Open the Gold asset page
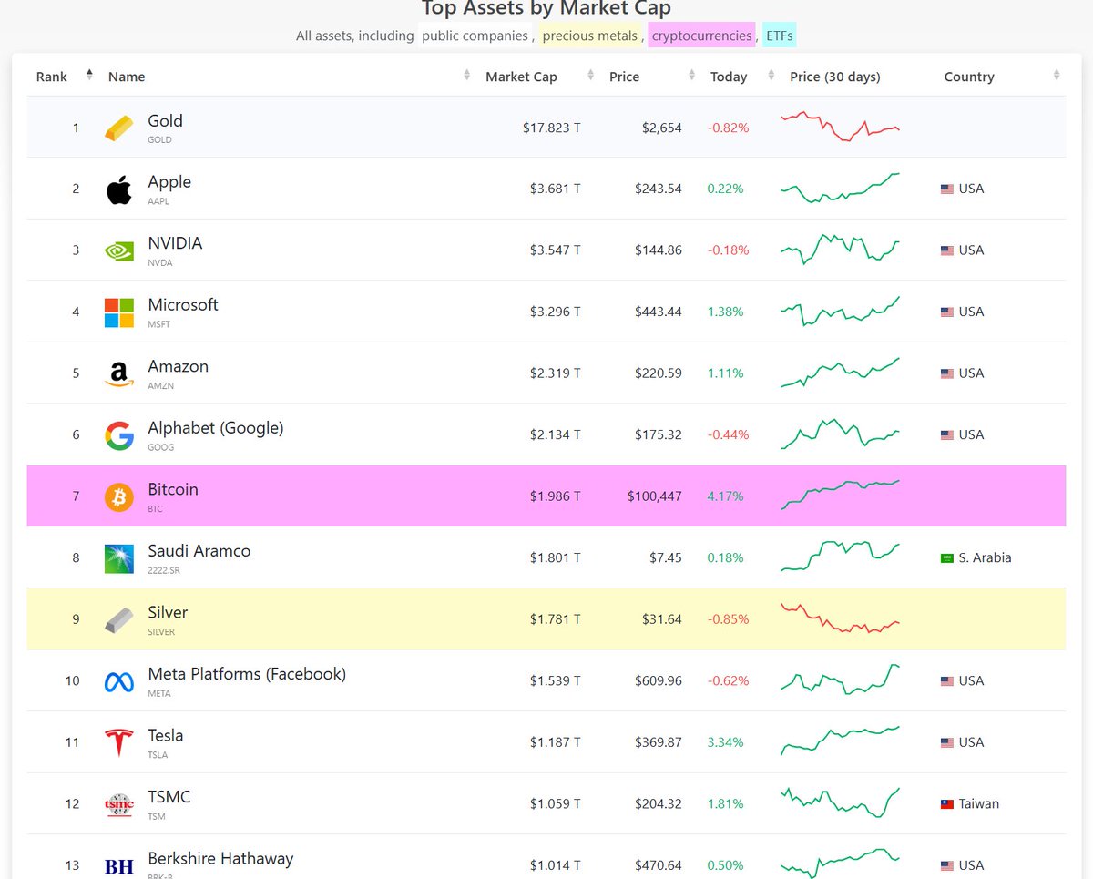This screenshot has width=1093, height=879. 165,121
